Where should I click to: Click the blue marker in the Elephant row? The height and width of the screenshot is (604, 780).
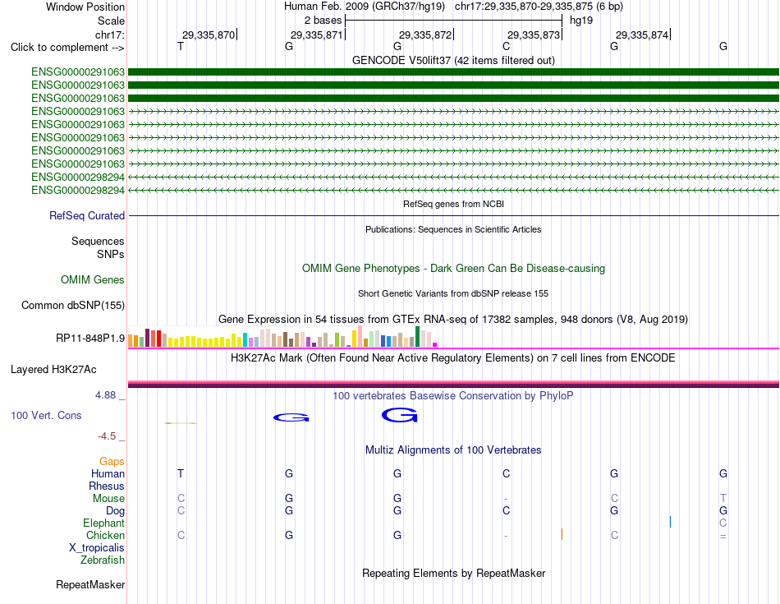(670, 522)
